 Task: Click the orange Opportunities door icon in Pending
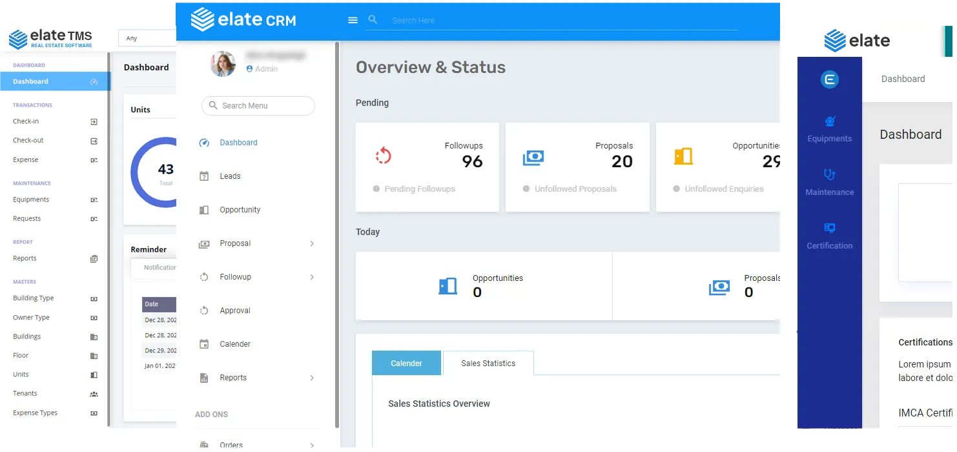click(x=683, y=156)
